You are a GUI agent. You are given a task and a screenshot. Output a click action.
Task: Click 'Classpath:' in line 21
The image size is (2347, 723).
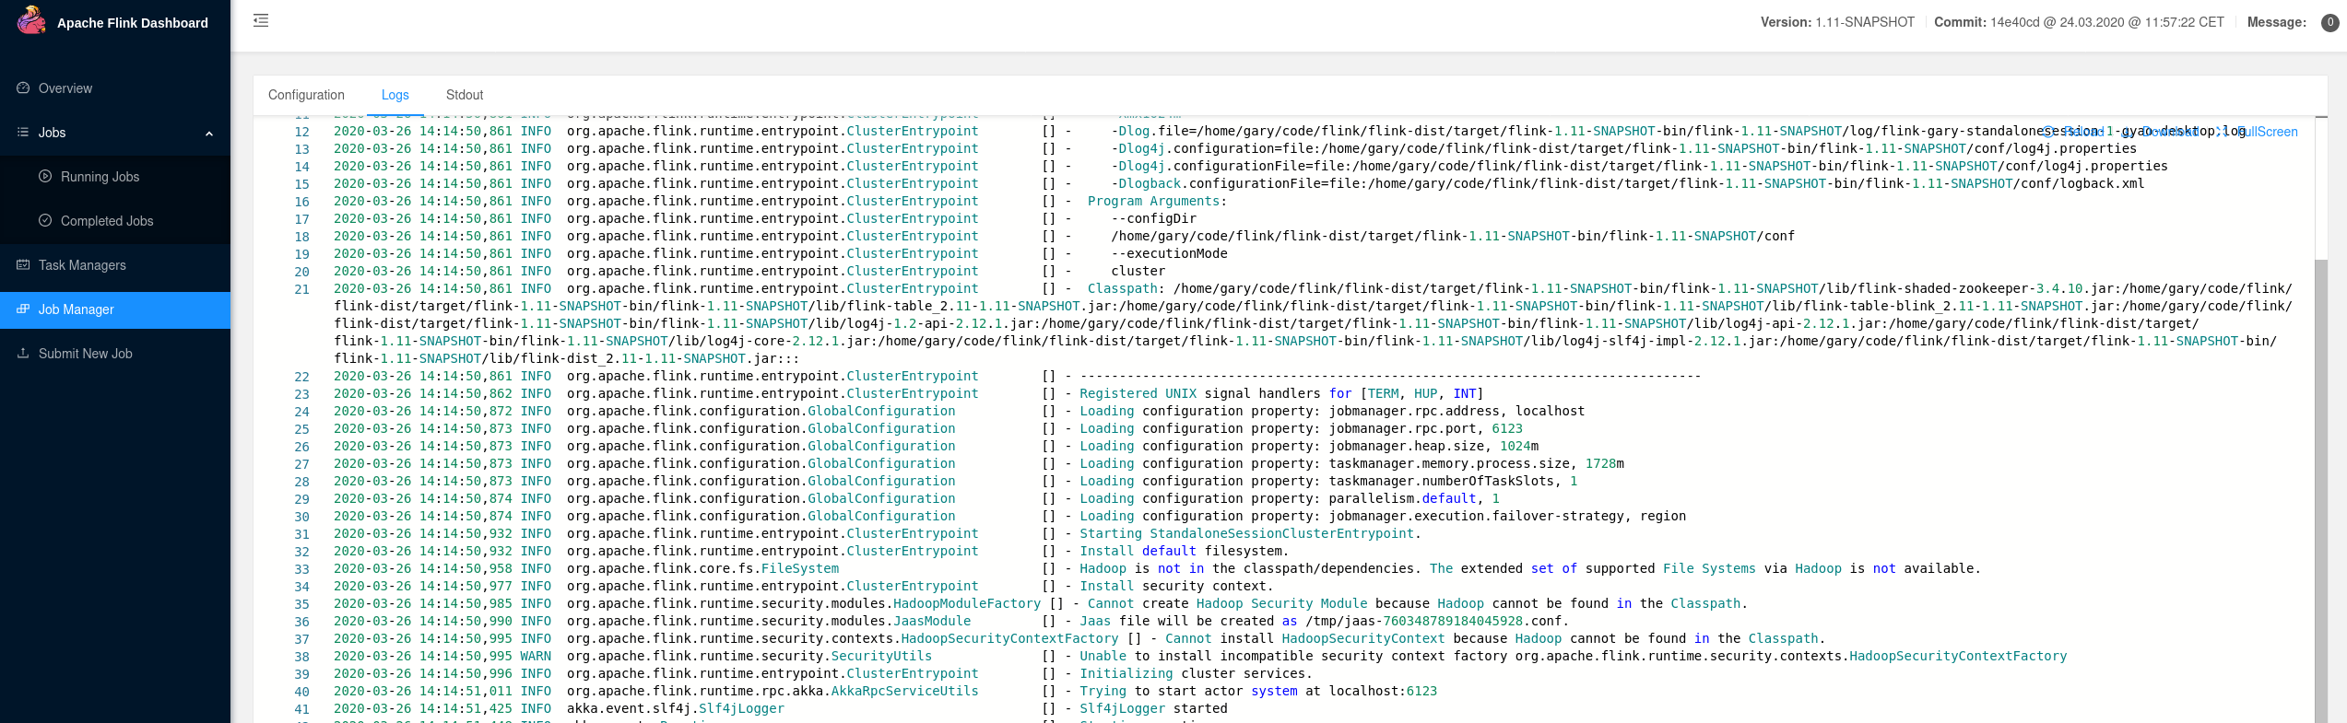[1126, 288]
